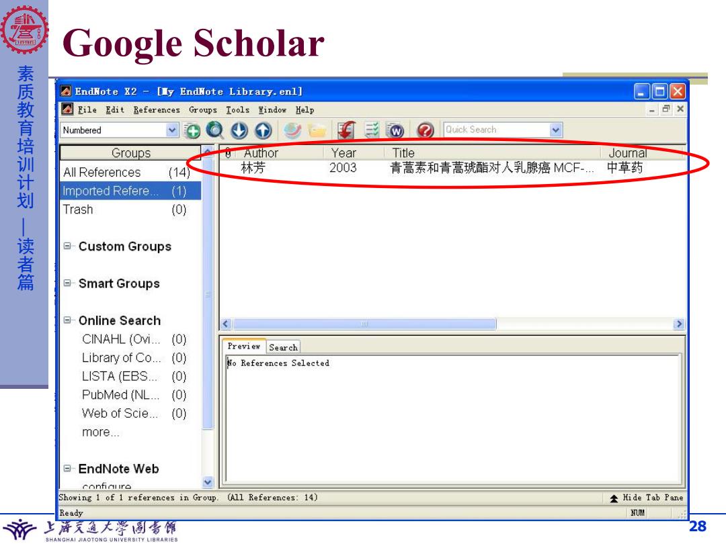
Task: Click the reference list scroll-right arrow
Action: point(679,324)
